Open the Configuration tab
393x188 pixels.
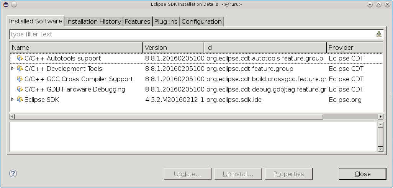pyautogui.click(x=201, y=21)
